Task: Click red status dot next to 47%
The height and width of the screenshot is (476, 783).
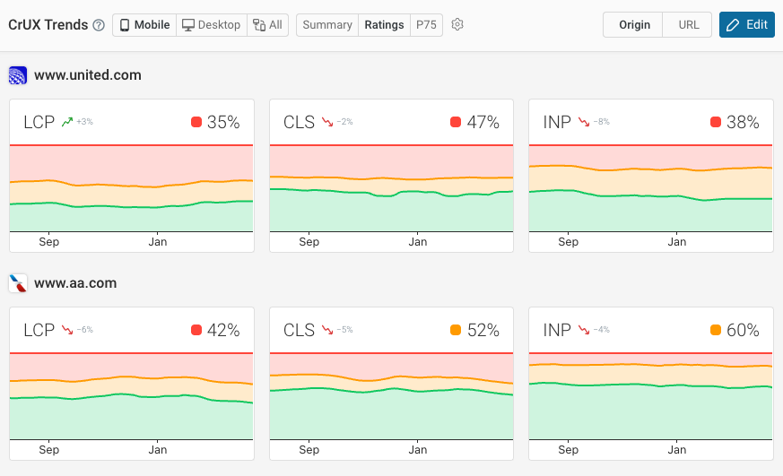Action: click(x=456, y=122)
